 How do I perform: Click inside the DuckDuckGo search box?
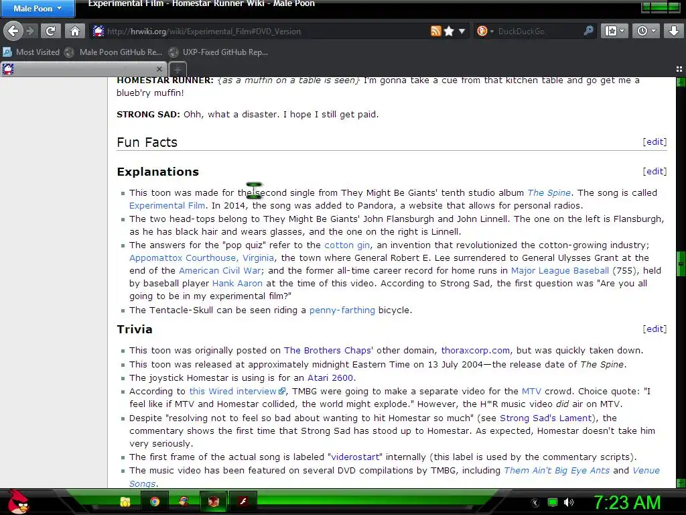point(538,32)
